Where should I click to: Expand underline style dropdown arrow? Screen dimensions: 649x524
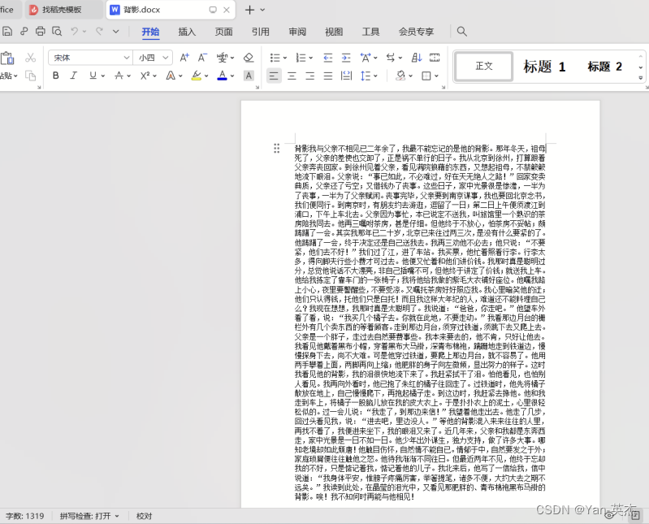click(x=103, y=76)
